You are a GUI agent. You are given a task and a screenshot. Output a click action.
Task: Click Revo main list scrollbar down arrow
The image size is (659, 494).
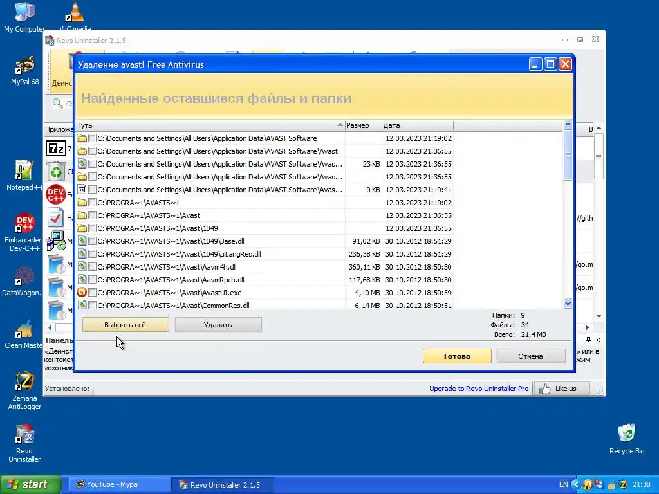click(x=599, y=316)
